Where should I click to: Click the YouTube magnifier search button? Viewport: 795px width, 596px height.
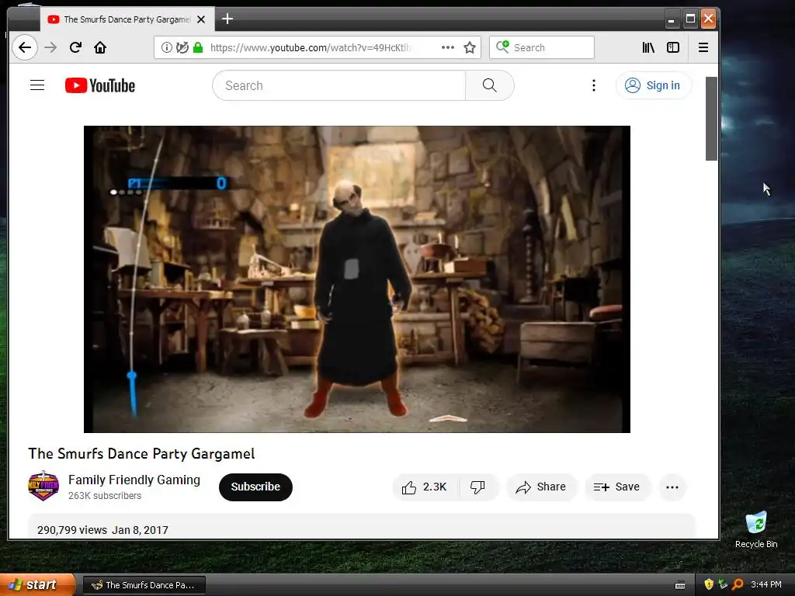(490, 85)
